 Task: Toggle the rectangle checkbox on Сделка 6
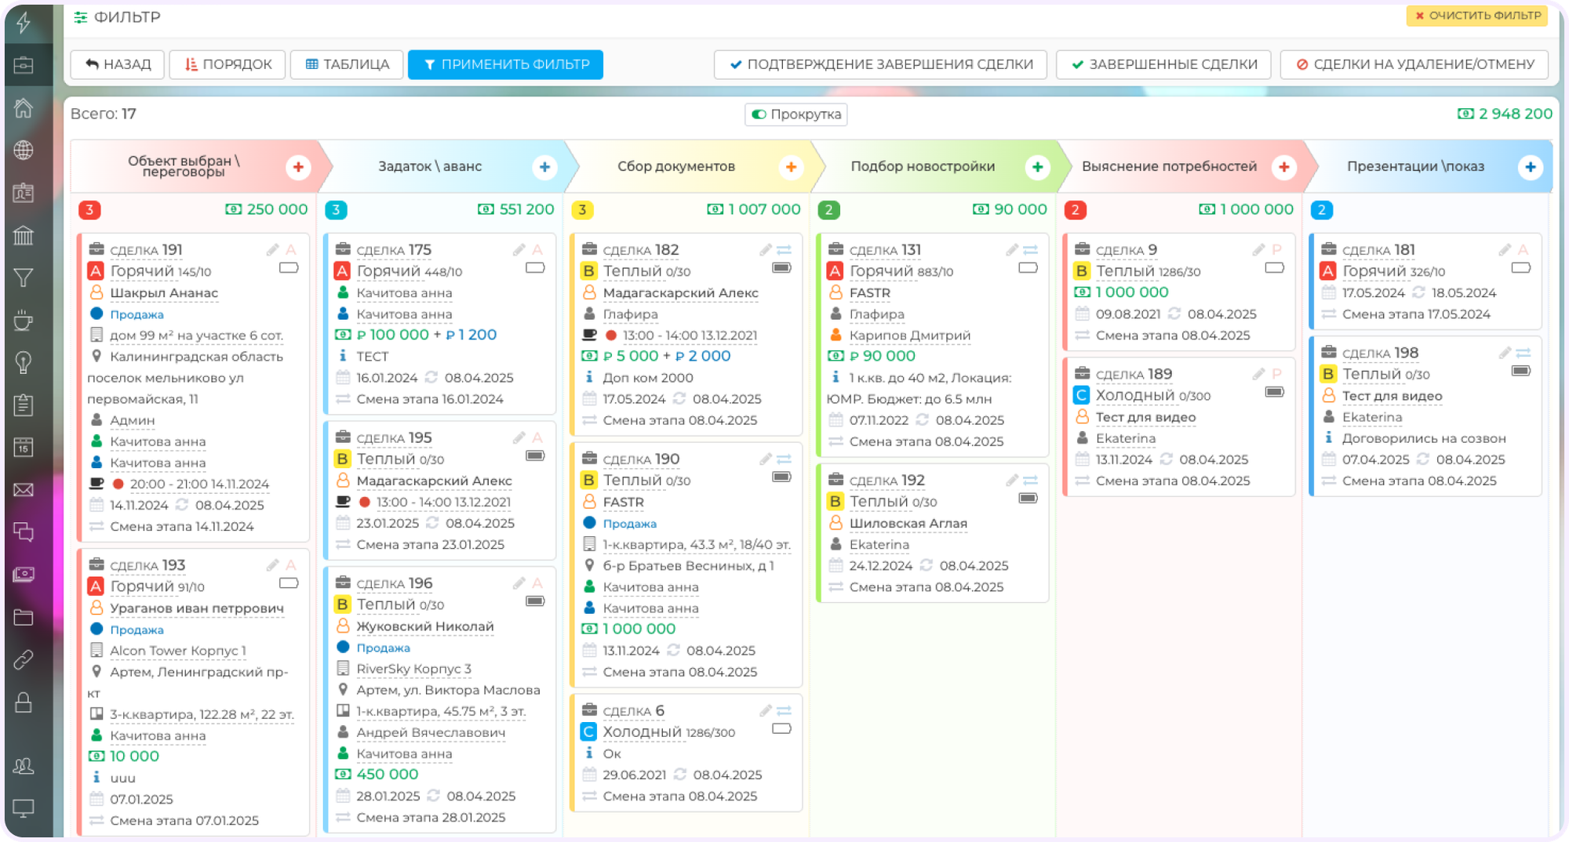(x=781, y=729)
